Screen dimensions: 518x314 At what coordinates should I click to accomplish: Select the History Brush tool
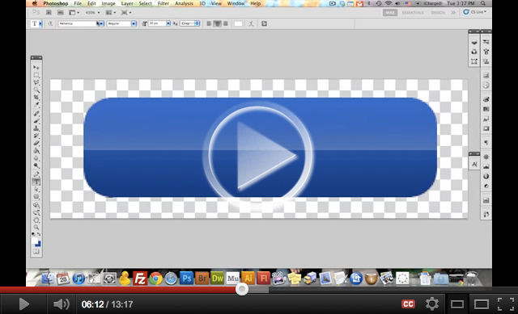tap(36, 136)
